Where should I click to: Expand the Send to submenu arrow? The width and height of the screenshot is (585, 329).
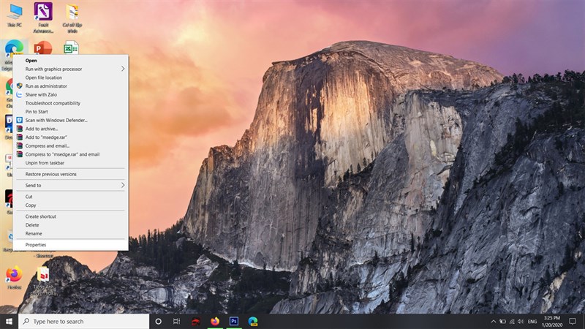click(123, 186)
